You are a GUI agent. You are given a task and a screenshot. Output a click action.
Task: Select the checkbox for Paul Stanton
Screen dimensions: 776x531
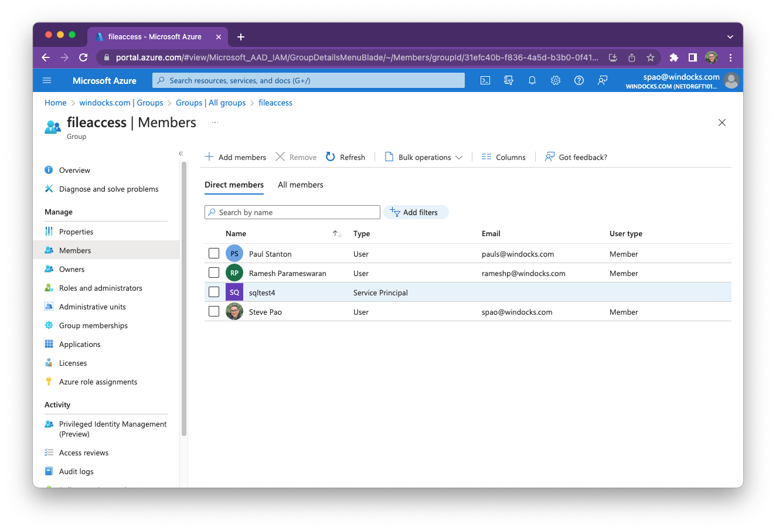(x=214, y=253)
